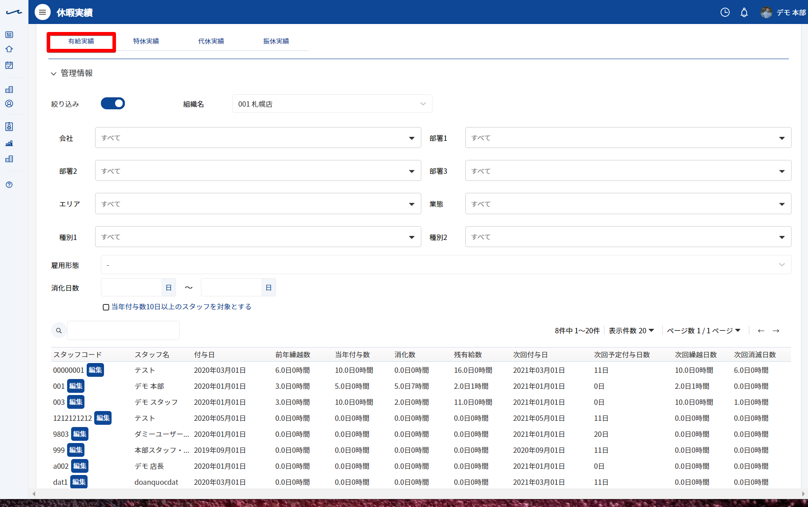Click horizontal scrollbar left arrow
This screenshot has height=507, width=808.
[x=34, y=494]
